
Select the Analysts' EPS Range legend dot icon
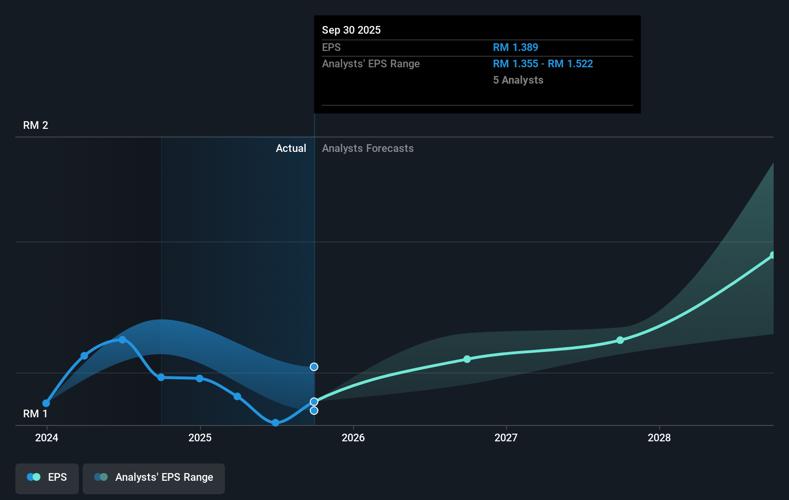click(x=101, y=477)
